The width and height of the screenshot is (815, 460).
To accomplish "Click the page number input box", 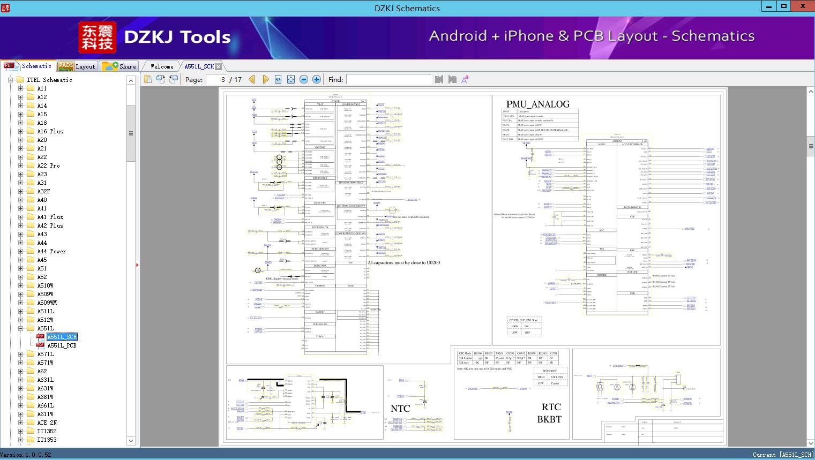I will [216, 79].
